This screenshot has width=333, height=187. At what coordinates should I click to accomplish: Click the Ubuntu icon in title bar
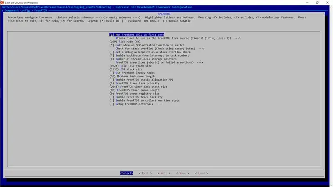(x=2, y=2)
